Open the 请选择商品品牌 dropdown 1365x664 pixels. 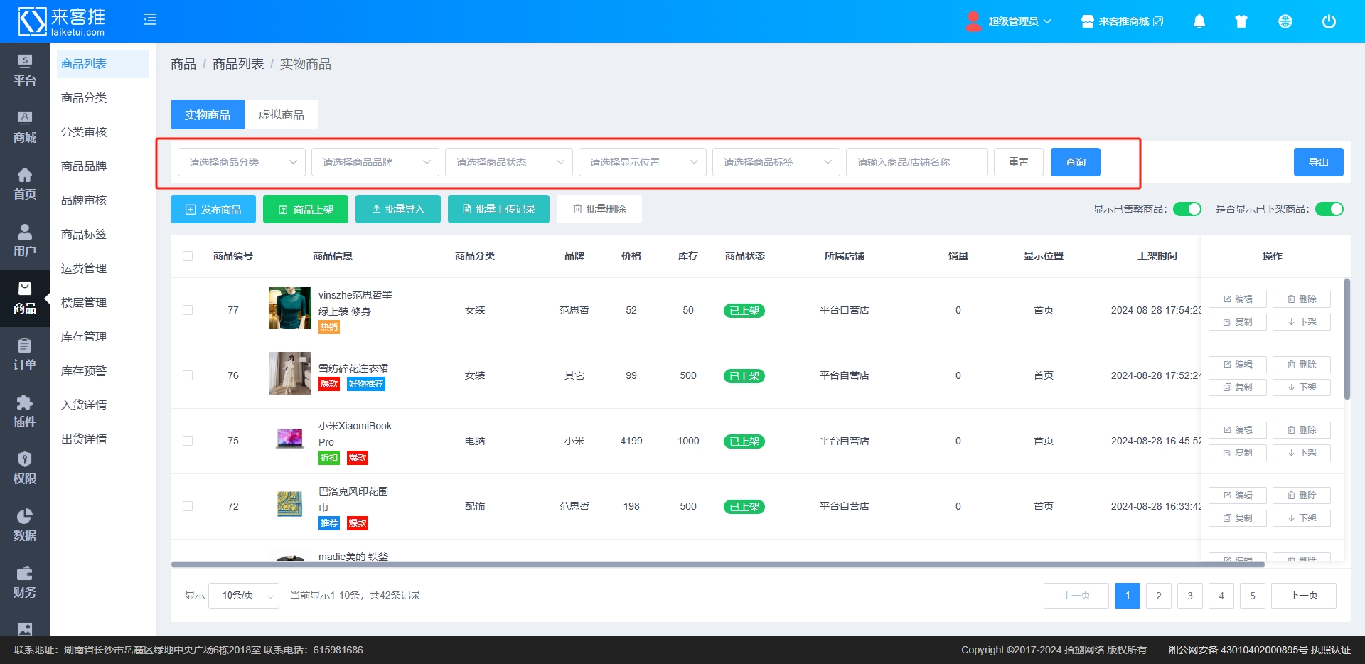(375, 162)
